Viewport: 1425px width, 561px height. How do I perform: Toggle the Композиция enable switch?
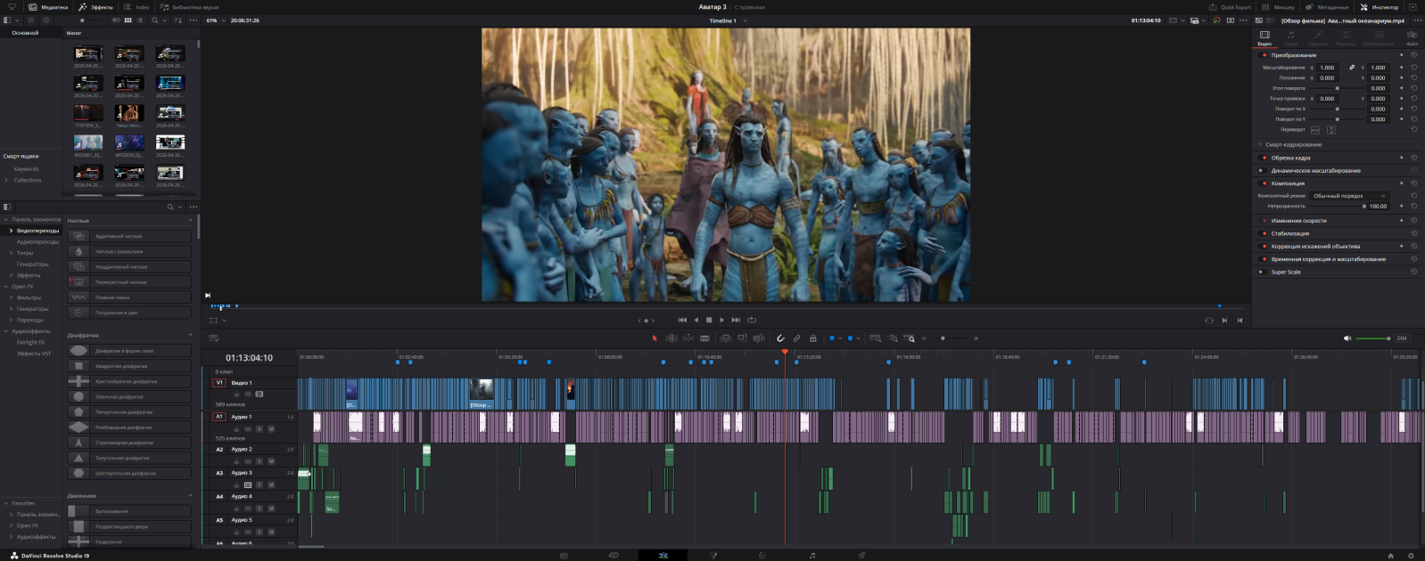pyautogui.click(x=1264, y=183)
